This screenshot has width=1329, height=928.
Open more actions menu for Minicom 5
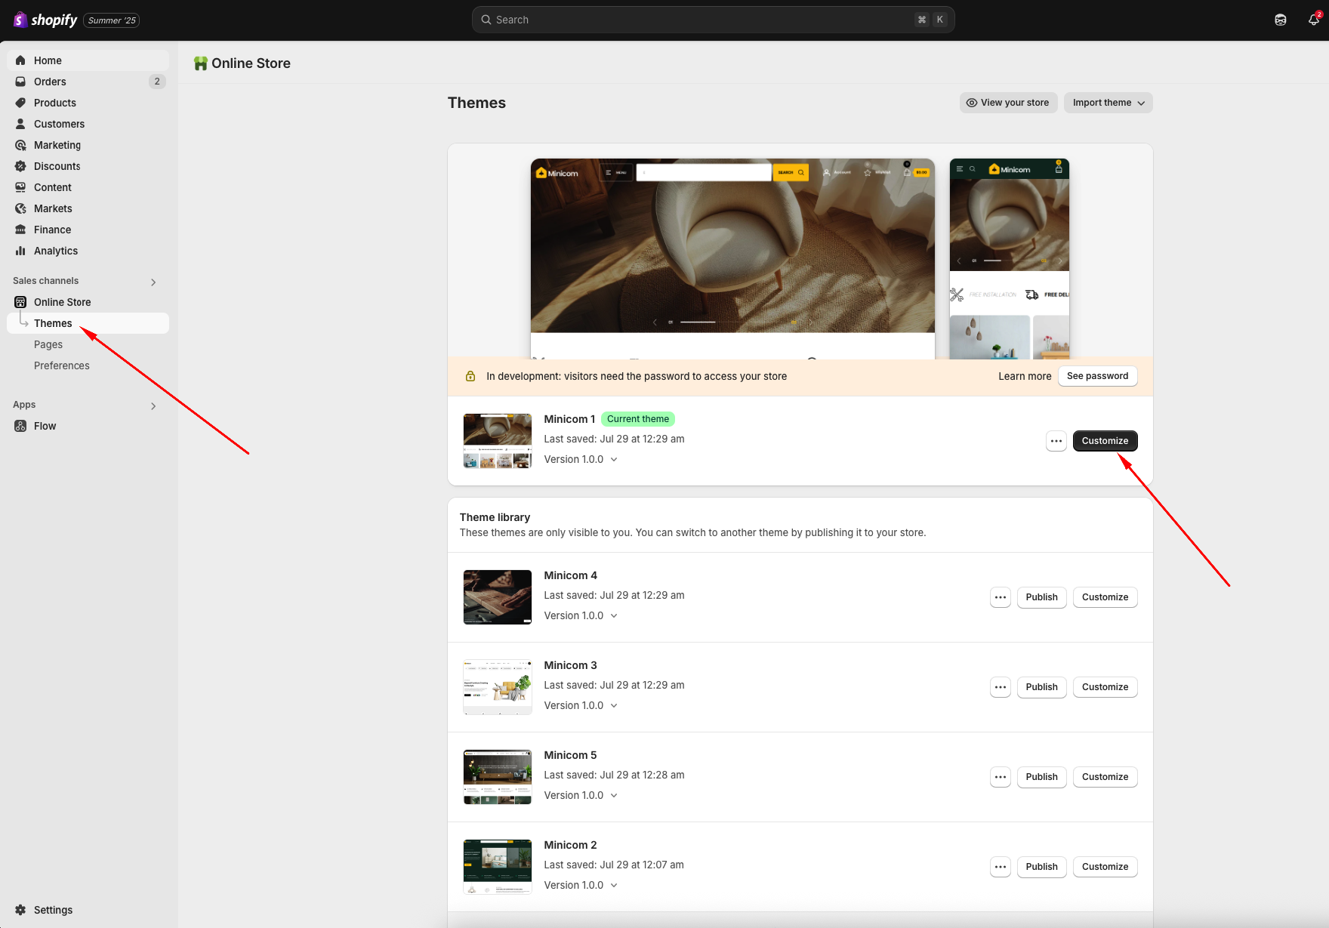coord(1000,777)
